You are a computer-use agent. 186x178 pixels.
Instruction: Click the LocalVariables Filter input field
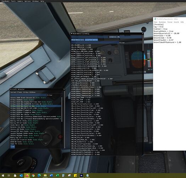click(x=95, y=43)
